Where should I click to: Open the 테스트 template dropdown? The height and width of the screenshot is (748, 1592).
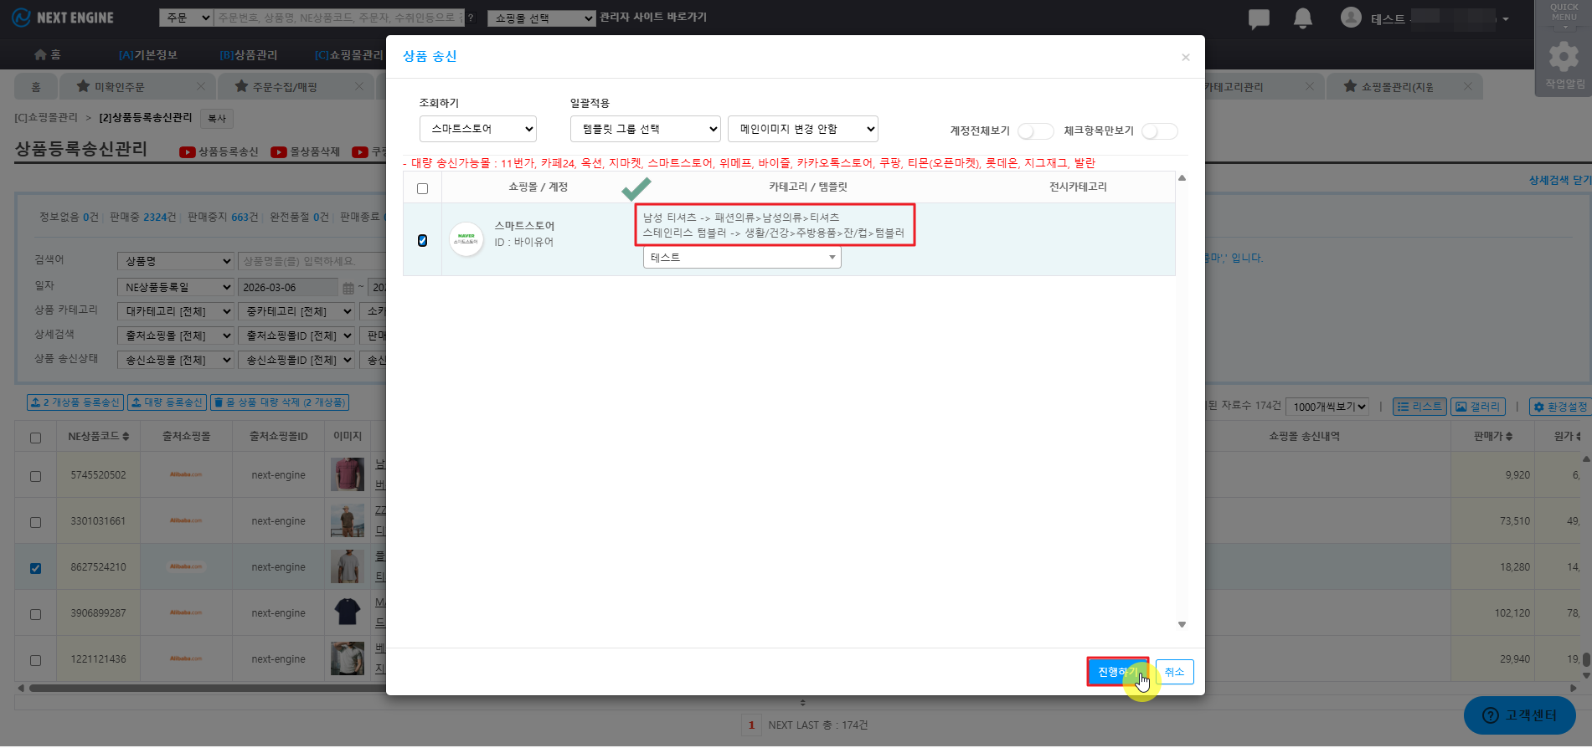point(742,258)
